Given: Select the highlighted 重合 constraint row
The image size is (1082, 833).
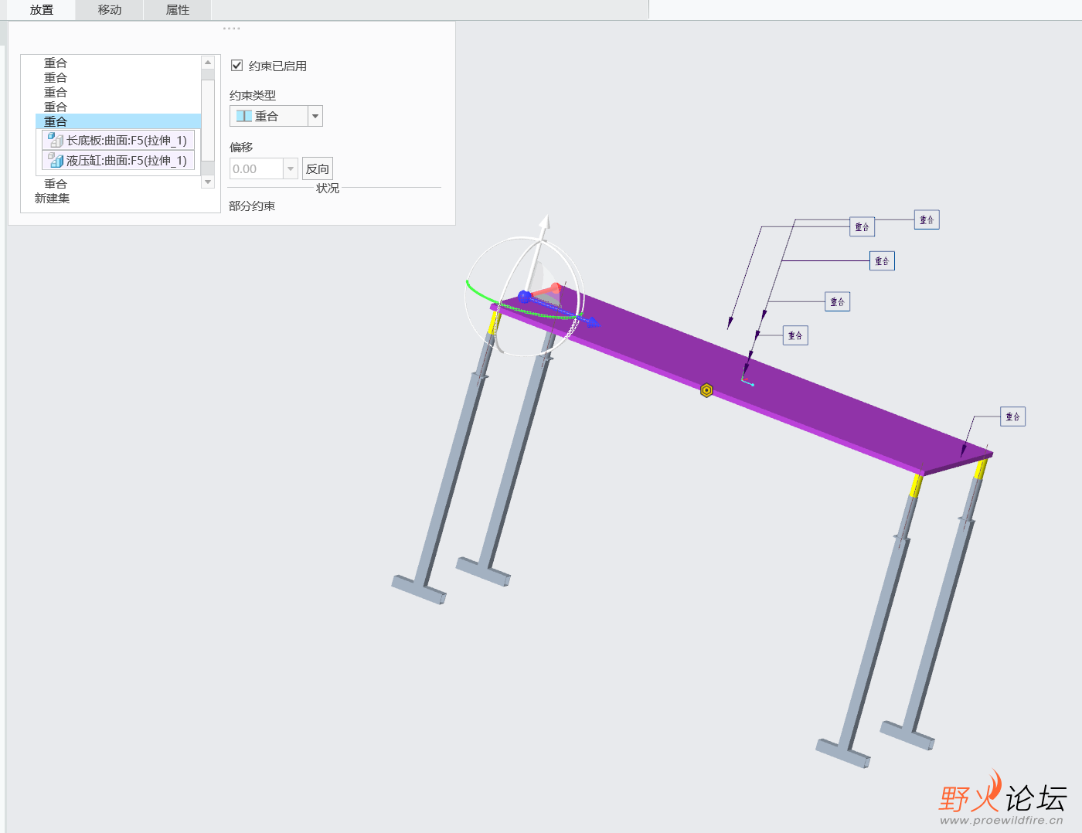Looking at the screenshot, I should (x=118, y=121).
